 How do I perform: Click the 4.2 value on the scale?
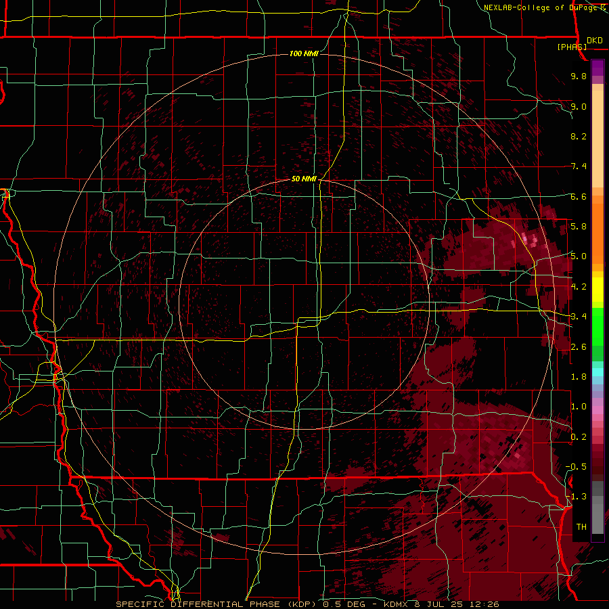point(579,287)
